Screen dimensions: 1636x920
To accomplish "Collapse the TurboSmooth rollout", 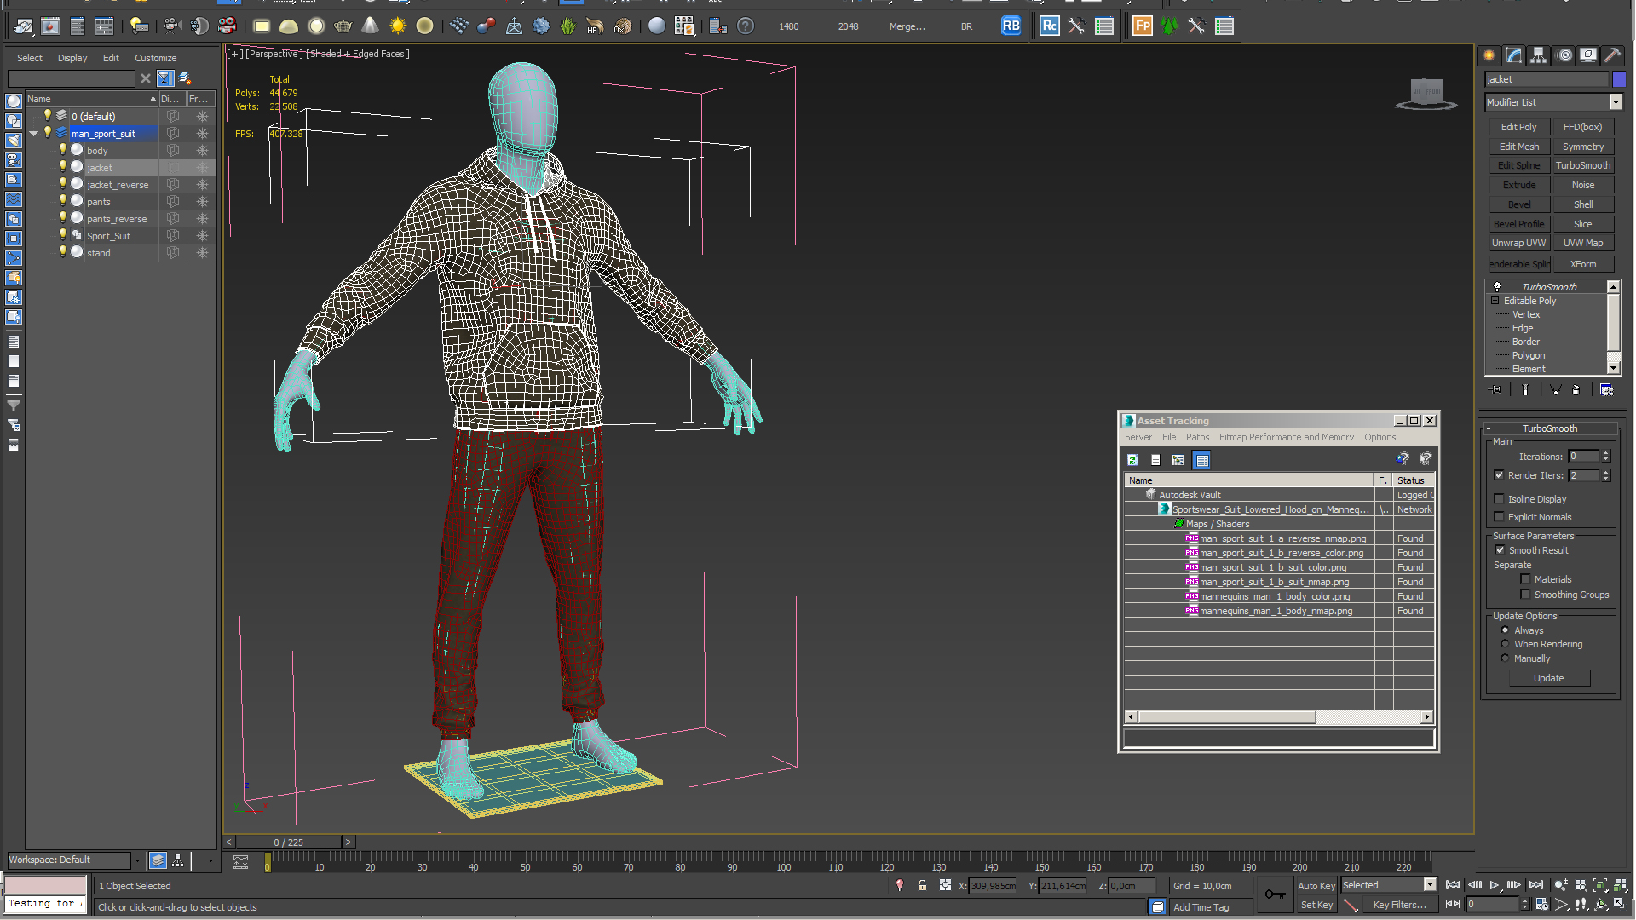I will 1489,428.
